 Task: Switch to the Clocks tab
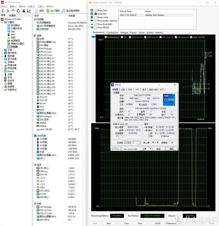click(142, 32)
